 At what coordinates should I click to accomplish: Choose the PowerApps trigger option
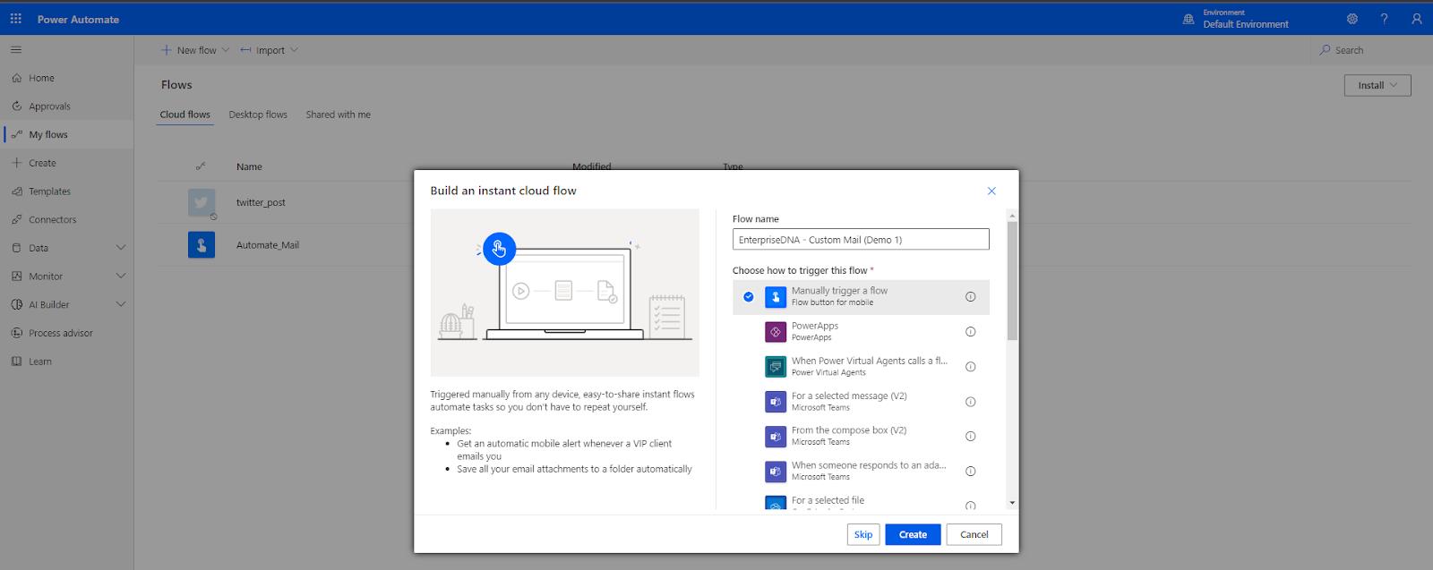click(x=861, y=331)
